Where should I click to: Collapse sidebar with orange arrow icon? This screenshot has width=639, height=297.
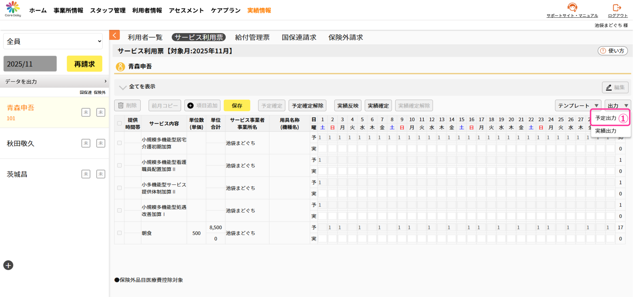pos(114,35)
